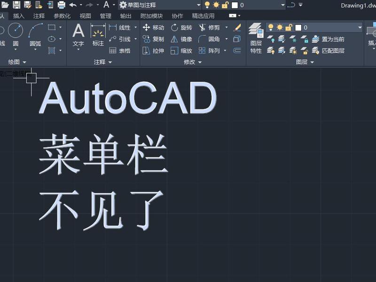Click Open from Web & Mobile icon
The image size is (376, 282).
[x=39, y=5]
